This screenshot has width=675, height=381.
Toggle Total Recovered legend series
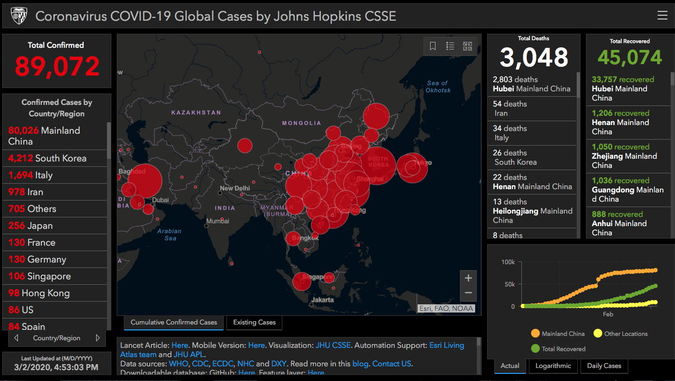(558, 349)
